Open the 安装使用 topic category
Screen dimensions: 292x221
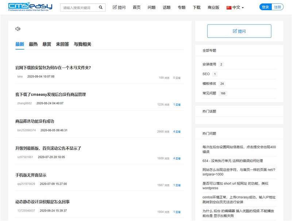pyautogui.click(x=209, y=64)
